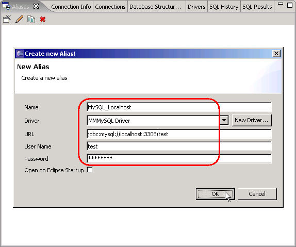The width and height of the screenshot is (296, 247).
Task: Click the Aliases view tab icon
Action: point(6,6)
